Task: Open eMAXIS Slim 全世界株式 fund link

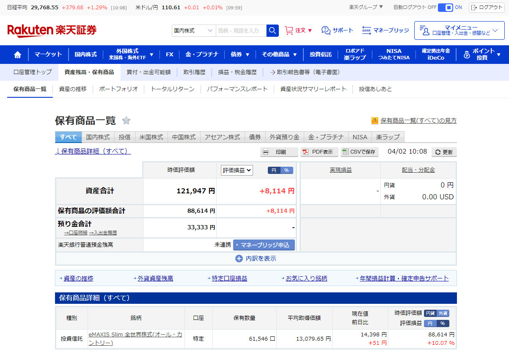Action: coord(135,338)
